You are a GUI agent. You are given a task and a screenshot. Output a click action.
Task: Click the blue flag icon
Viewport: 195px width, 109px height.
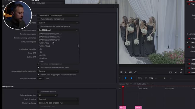pos(126,78)
